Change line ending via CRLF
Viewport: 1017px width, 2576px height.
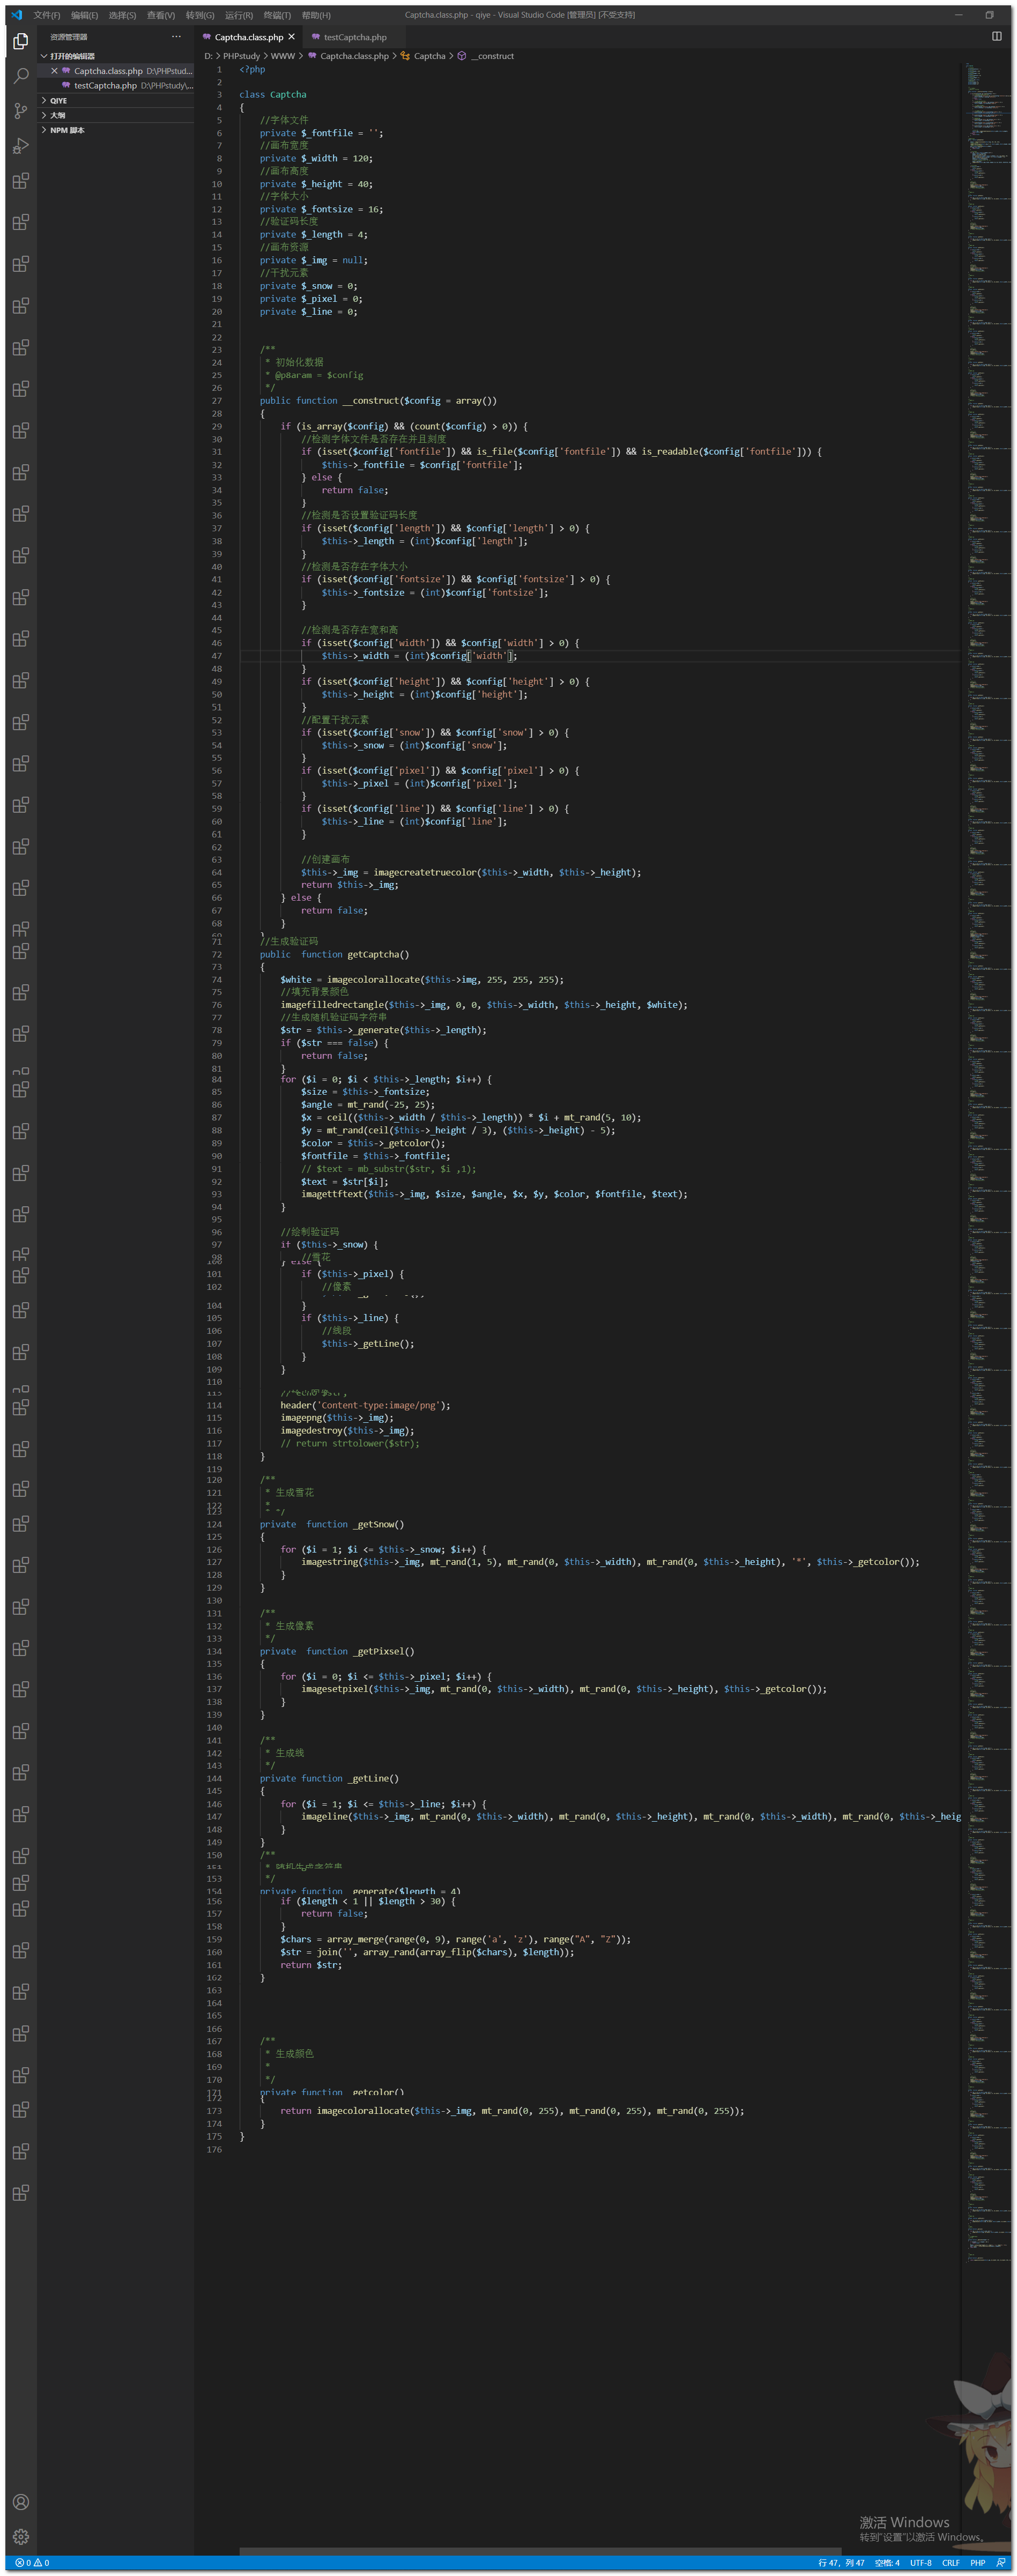[x=950, y=2562]
